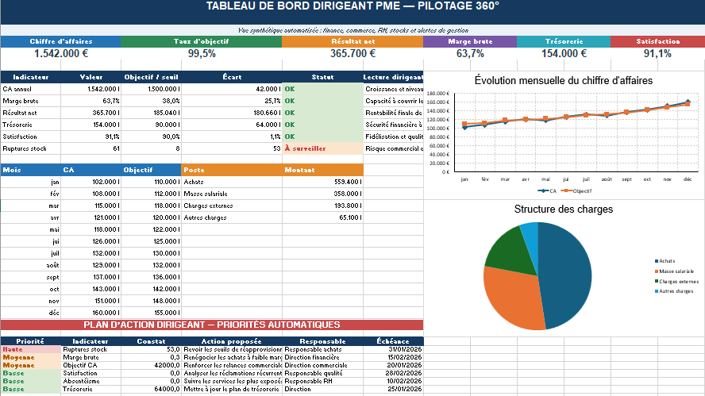Click the 'Lecture dirigeant' column header
The image size is (705, 396).
(x=393, y=77)
